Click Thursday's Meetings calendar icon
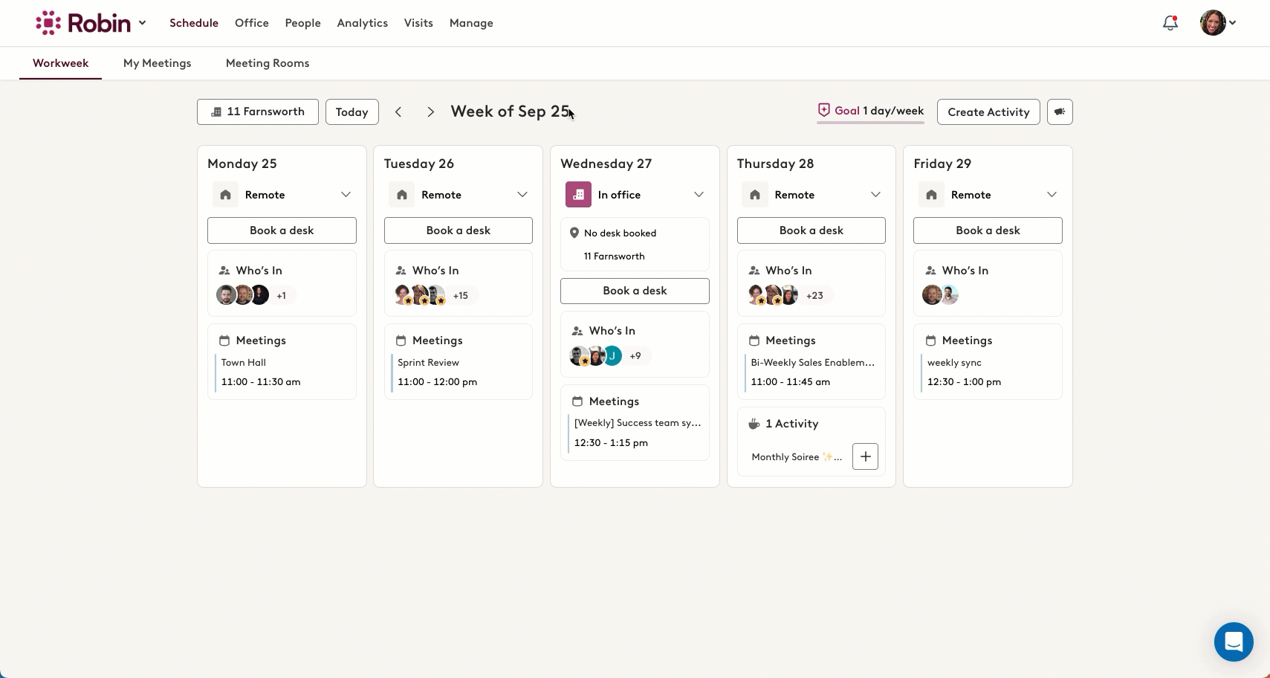Viewport: 1270px width, 678px height. coord(754,340)
